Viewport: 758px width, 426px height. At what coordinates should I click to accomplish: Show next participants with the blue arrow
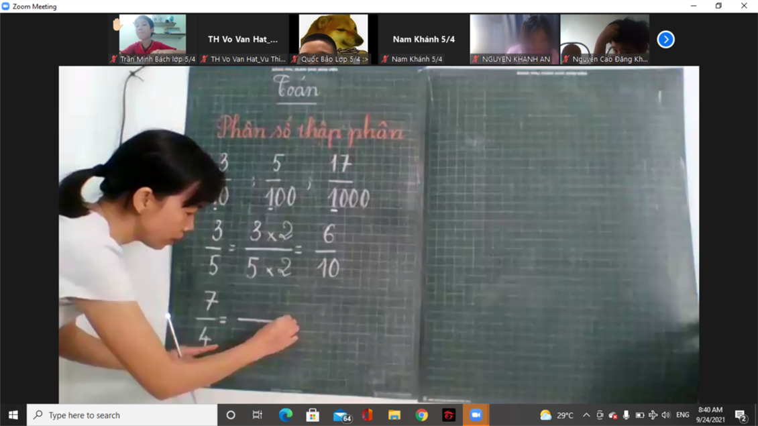point(665,40)
